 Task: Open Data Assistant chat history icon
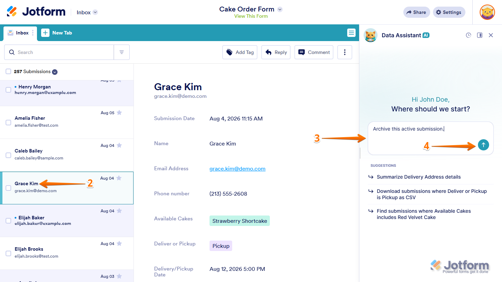coord(469,35)
